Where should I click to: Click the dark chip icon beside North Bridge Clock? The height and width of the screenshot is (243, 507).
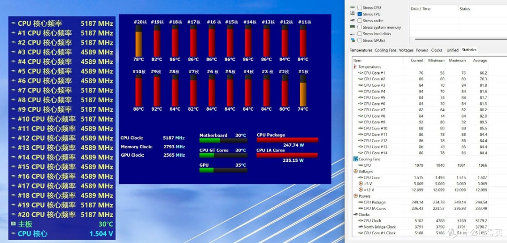point(361,227)
